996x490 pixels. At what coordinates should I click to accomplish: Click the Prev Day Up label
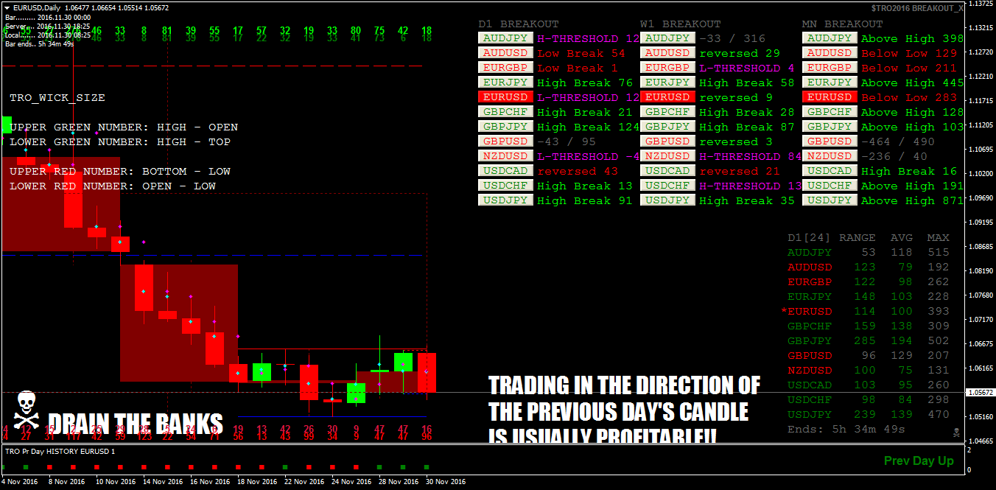[918, 461]
